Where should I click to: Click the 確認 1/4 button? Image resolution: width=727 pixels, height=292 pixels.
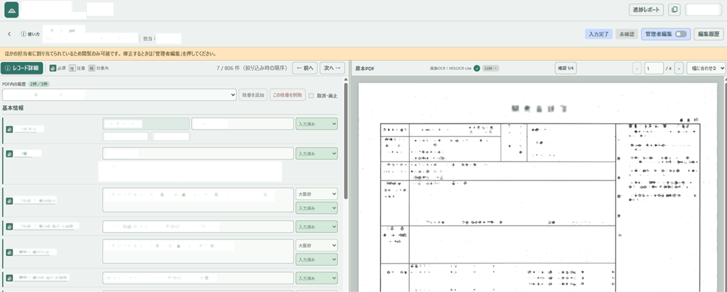click(566, 68)
